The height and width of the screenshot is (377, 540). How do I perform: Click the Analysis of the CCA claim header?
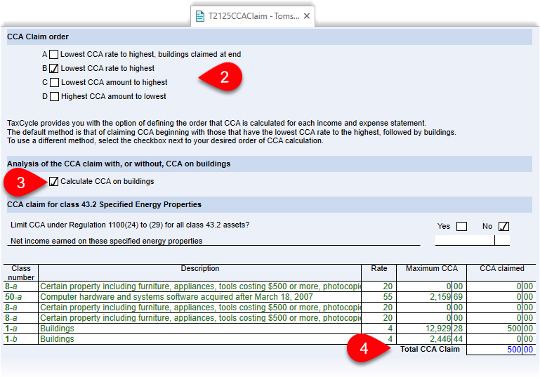point(270,164)
